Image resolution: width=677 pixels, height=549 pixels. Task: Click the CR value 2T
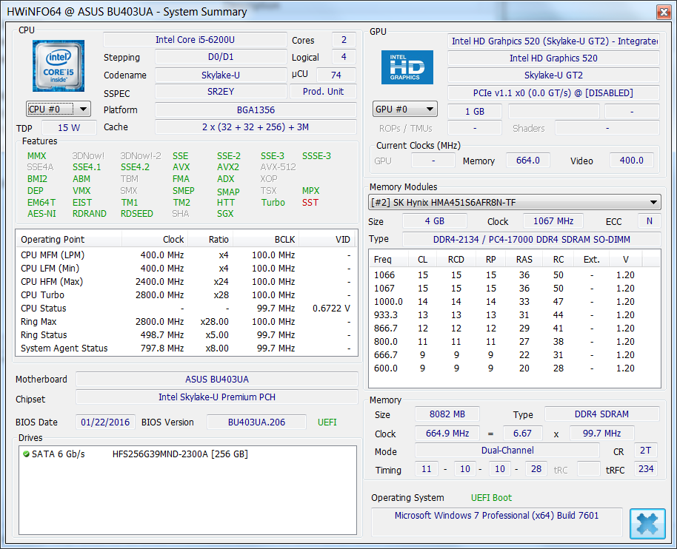[x=645, y=451]
